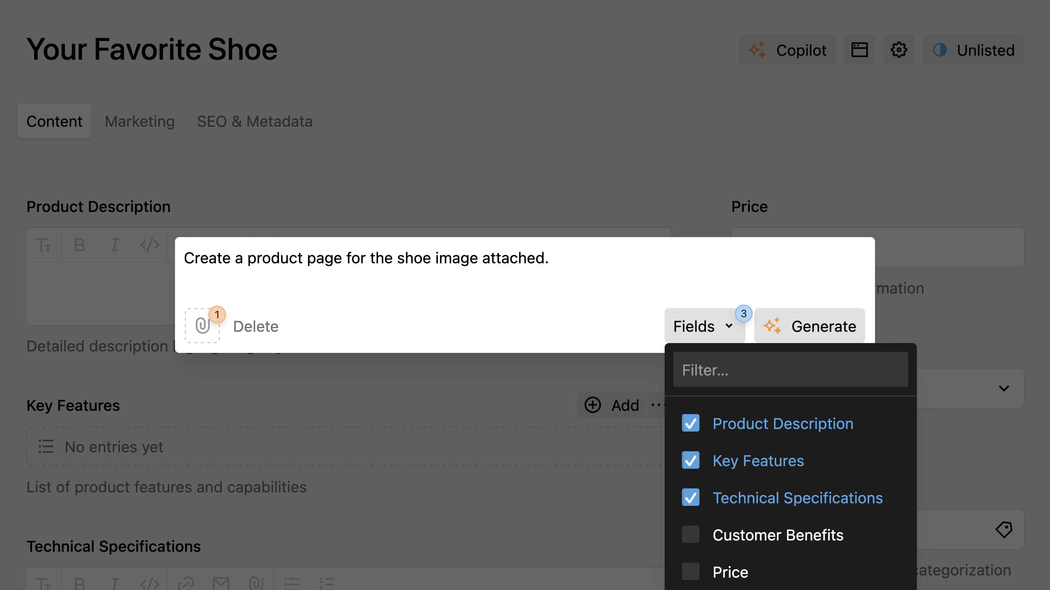Click the paperclip attachment icon in prompt
The image size is (1050, 590).
point(203,326)
